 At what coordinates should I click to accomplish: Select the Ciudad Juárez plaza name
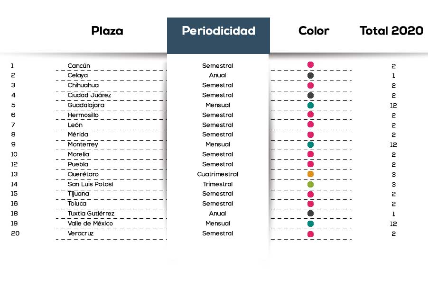point(89,95)
